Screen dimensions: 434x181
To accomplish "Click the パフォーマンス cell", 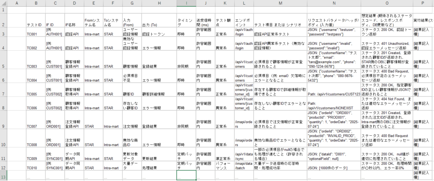I will [225, 166].
